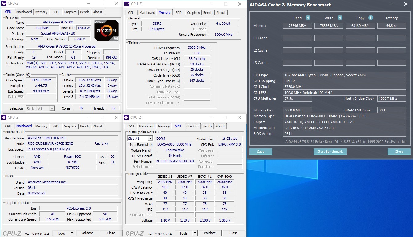Click Tools button in the Mainboard window
Image resolution: width=413 pixels, height=237 pixels.
point(61,233)
